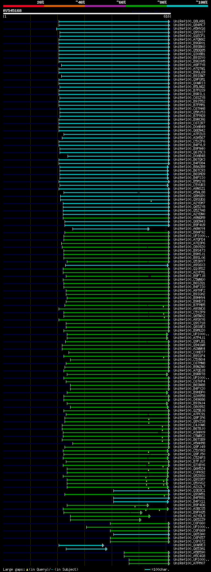This screenshot has height=572, width=211.
Task: Select label UniRef100_Q3E8C1
Action: tap(189, 490)
